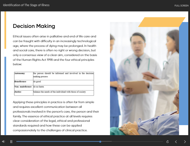Click the paragraph starting 'Applying these principles'
The image size is (190, 146).
click(x=56, y=116)
